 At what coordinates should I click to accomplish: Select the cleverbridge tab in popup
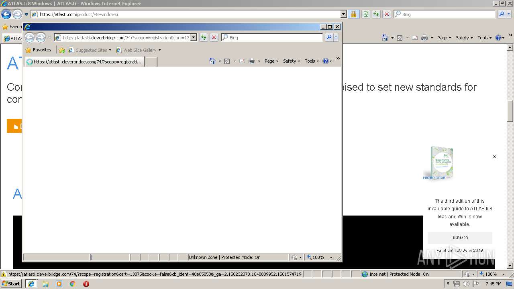pos(85,62)
